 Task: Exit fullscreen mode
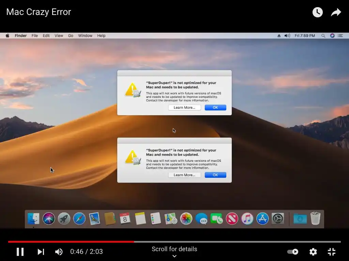(332, 252)
